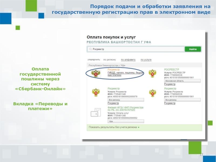Click the Республика Башкортостан г Уфа group header

tap(144, 65)
